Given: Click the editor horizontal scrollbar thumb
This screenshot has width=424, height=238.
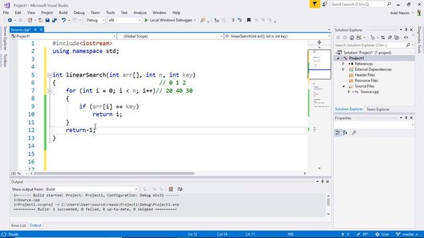Looking at the screenshot, I should [114, 173].
